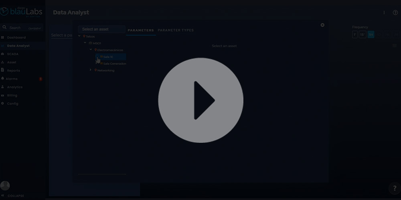Screen dimensions: 401x200
Task: Select the 1' frequency option
Action: [x=355, y=35]
